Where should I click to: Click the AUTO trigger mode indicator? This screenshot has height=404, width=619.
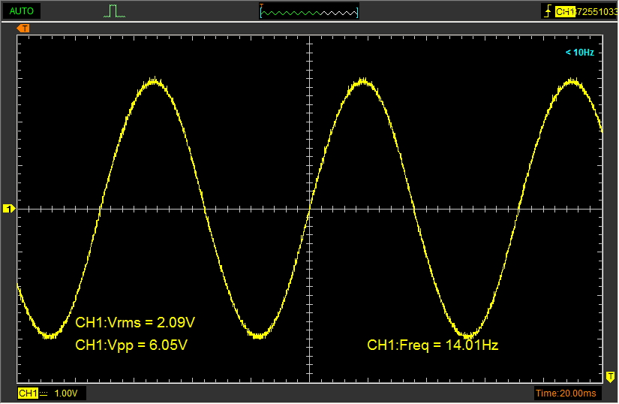21,11
